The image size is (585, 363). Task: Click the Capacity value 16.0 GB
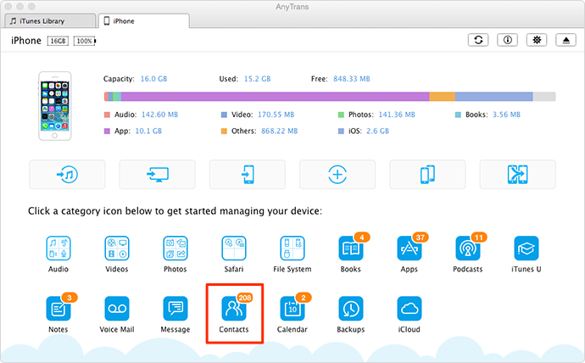(x=153, y=79)
